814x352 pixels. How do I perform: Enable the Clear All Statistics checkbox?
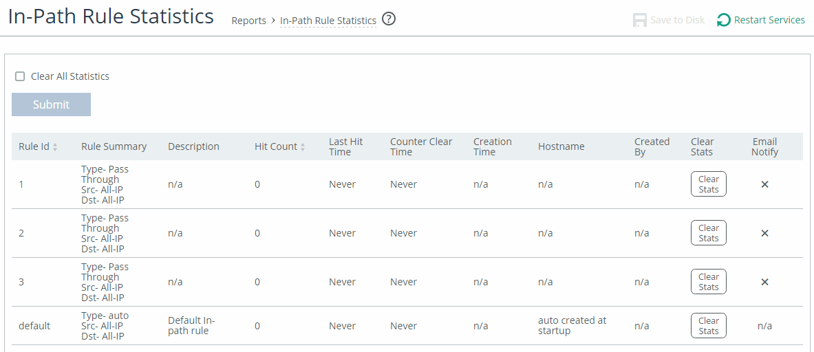coord(20,77)
